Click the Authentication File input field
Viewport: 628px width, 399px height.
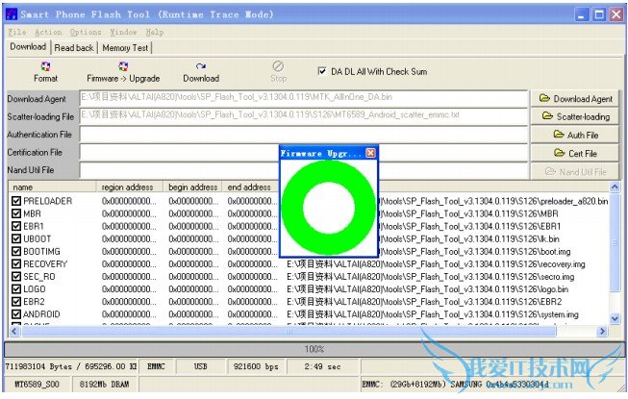304,135
